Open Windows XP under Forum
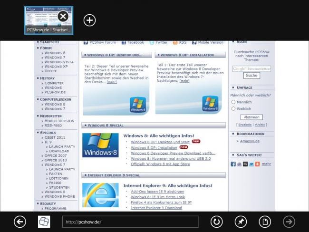 (x=56, y=67)
